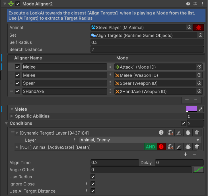Screen dimensions: 208x196
Task: Expand the Specific Abilities foldout
Action: (x=12, y=116)
